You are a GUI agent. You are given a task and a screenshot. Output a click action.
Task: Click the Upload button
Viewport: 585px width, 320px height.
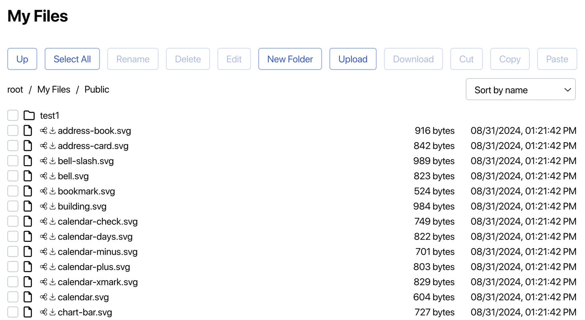click(352, 59)
